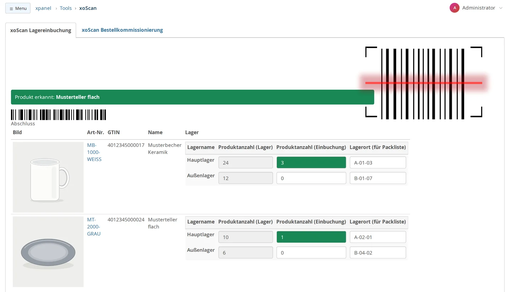Screen dimensions: 507x292
Task: Expand the Administrator dropdown chevron
Action: coord(500,8)
